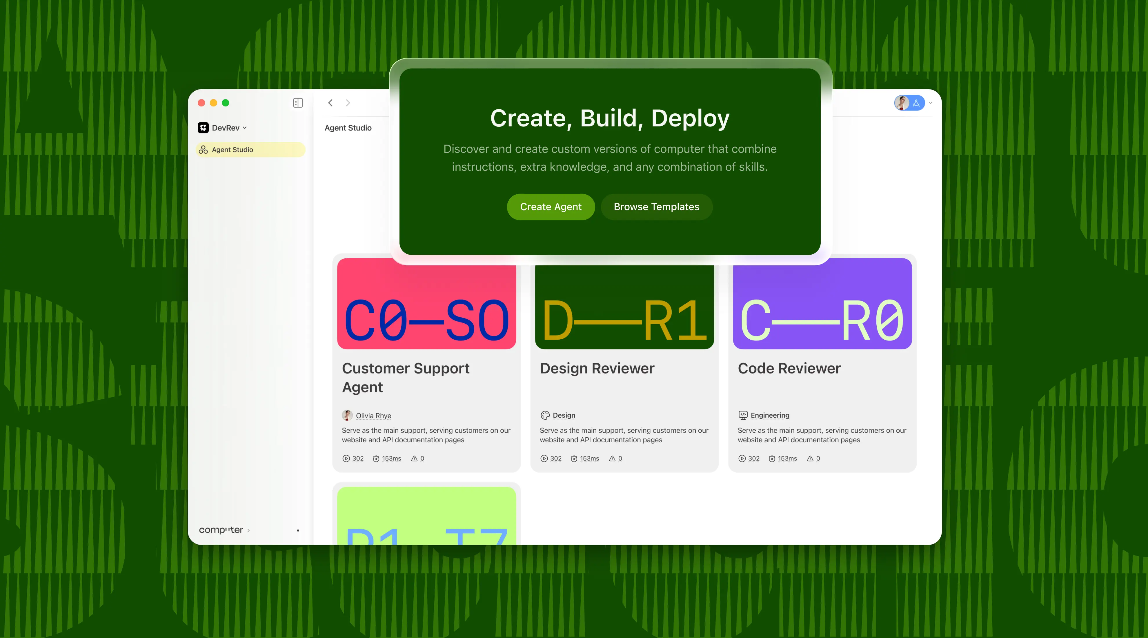Click the 153ms timer icon on Design Reviewer

point(574,459)
